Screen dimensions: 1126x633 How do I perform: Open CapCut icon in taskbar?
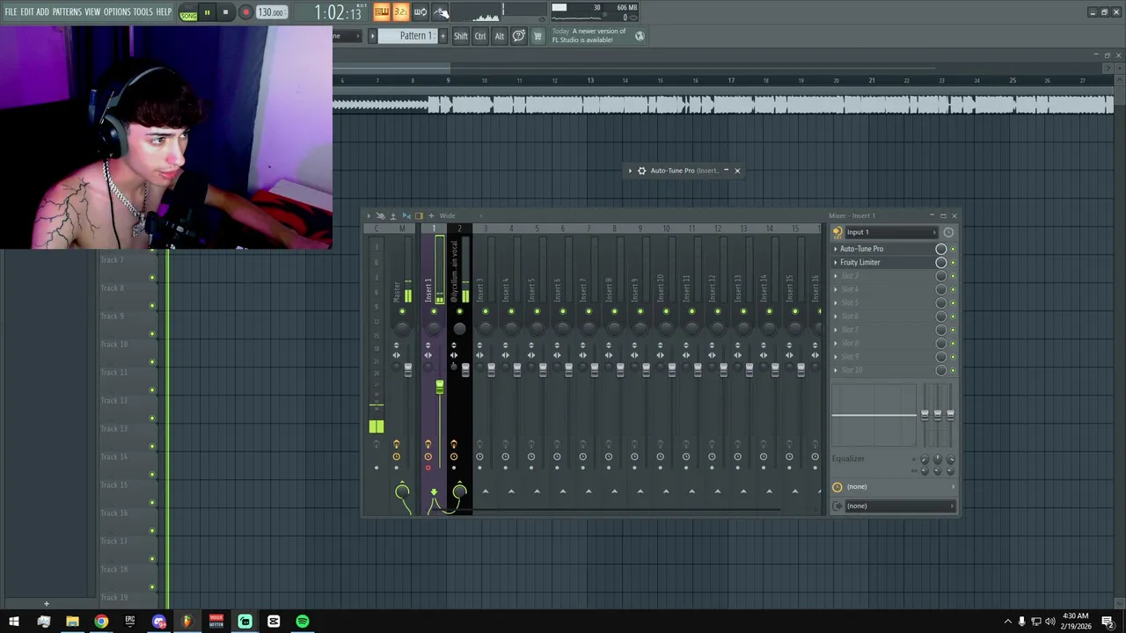pos(274,622)
